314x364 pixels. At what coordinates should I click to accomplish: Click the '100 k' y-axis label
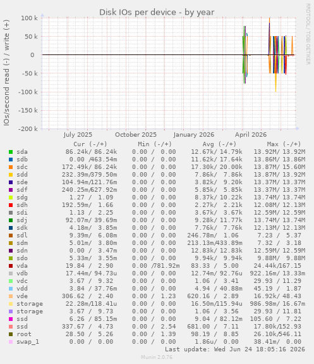(29, 18)
